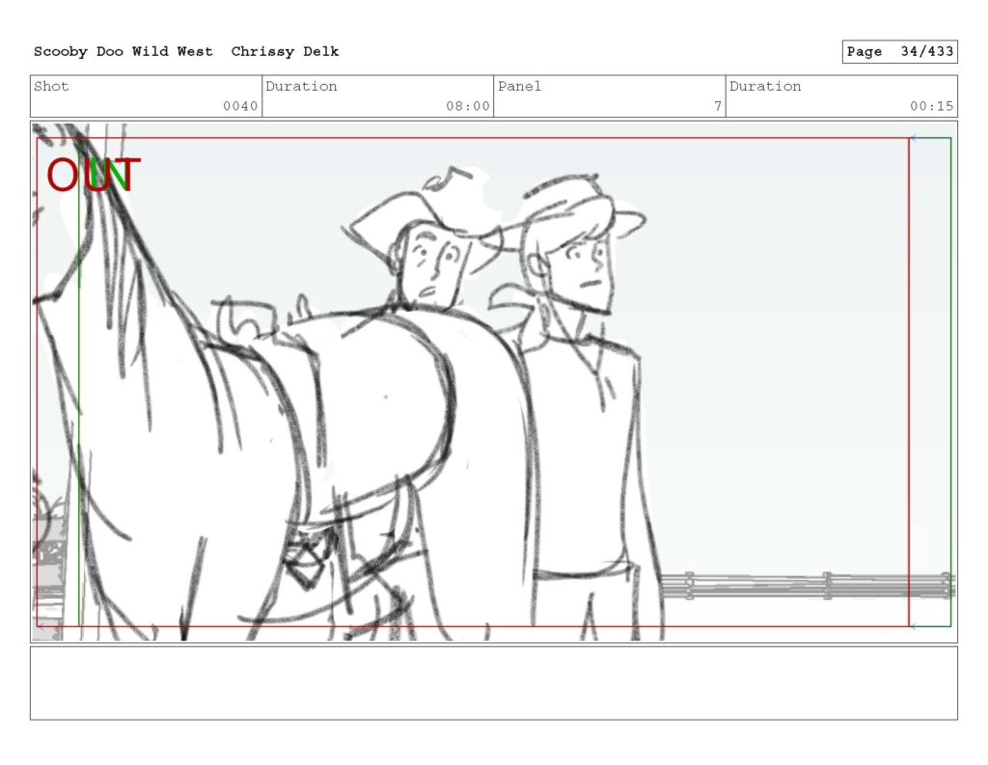Image resolution: width=988 pixels, height=765 pixels.
Task: Click the page number box 'Page 34/433'
Action: point(900,52)
